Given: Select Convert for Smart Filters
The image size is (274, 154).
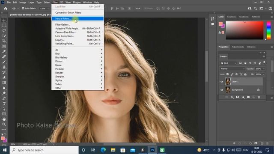Looking at the screenshot, I should [x=77, y=12].
